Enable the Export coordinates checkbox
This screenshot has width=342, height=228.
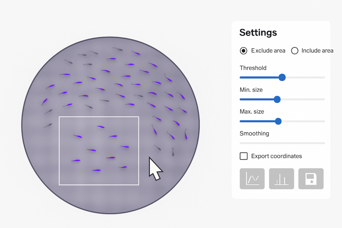point(244,156)
